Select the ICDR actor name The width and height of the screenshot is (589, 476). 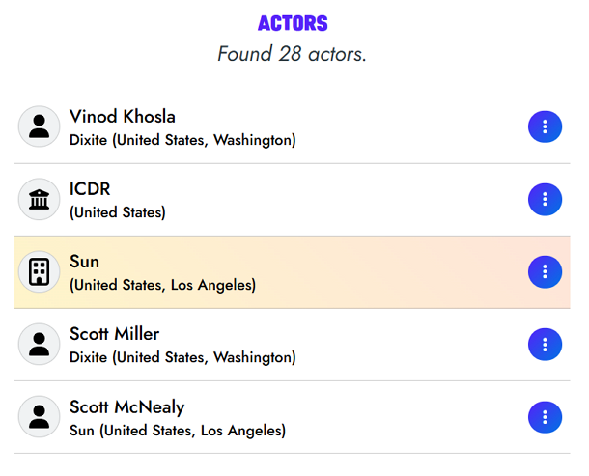point(90,189)
